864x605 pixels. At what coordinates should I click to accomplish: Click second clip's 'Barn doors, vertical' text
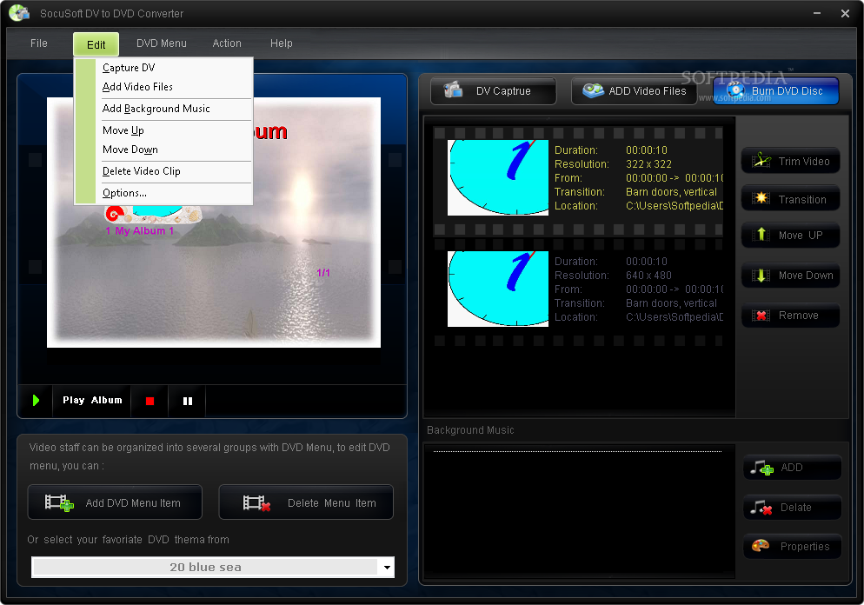click(671, 303)
